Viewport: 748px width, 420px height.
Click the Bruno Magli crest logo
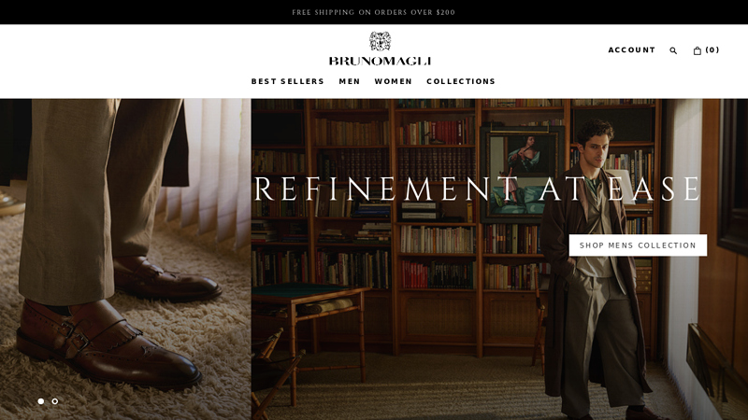click(x=381, y=41)
